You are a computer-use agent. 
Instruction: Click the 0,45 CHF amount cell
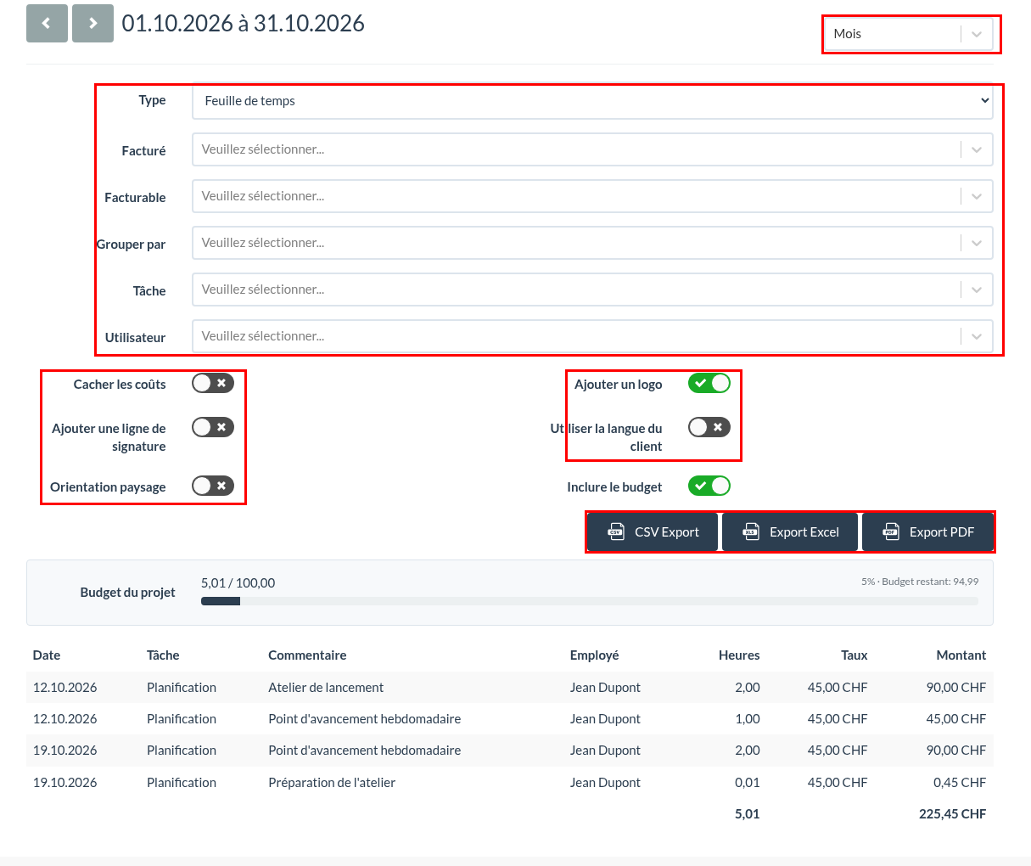tap(960, 783)
